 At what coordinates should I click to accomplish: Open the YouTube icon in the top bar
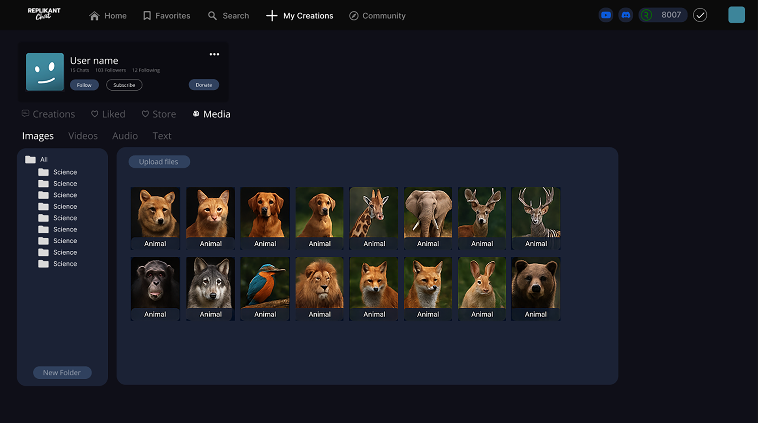[x=606, y=15]
